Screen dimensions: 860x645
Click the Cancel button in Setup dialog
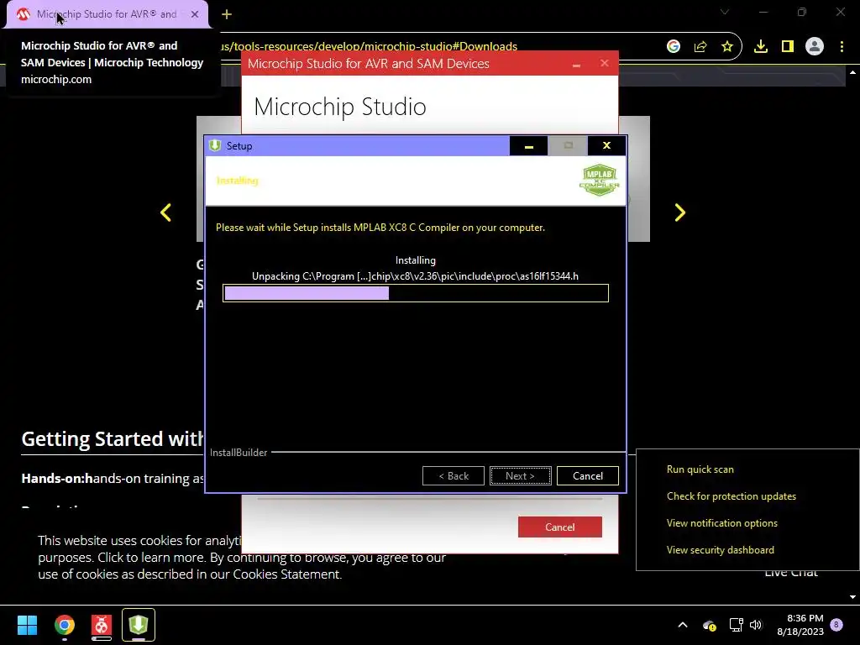click(x=587, y=475)
